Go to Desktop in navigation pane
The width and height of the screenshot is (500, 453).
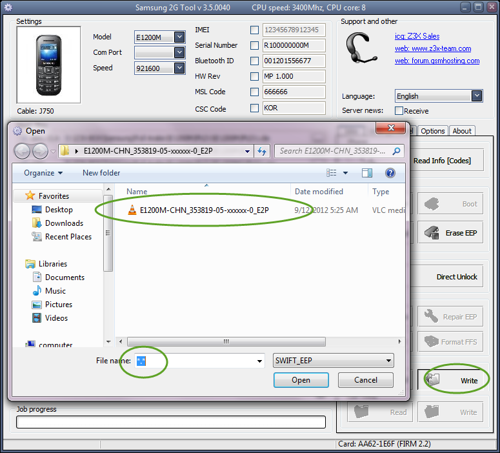59,209
